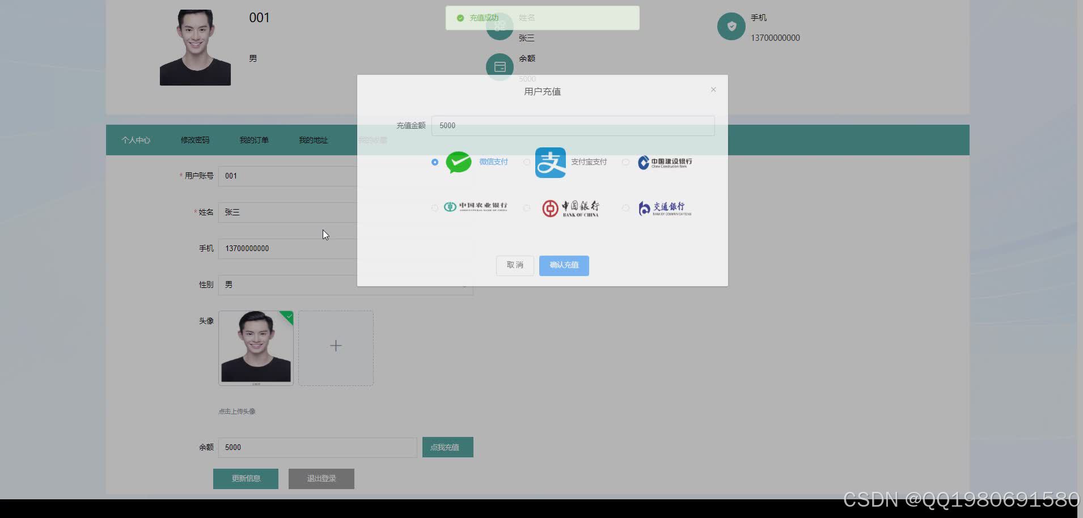Click the 确认充值 confirm button
Screen dimensions: 1083x518
[x=564, y=265]
